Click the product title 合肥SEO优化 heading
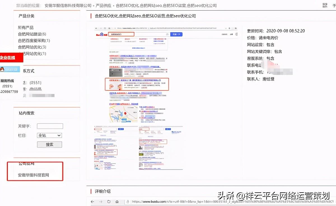This screenshot has width=336, height=206. click(x=145, y=16)
